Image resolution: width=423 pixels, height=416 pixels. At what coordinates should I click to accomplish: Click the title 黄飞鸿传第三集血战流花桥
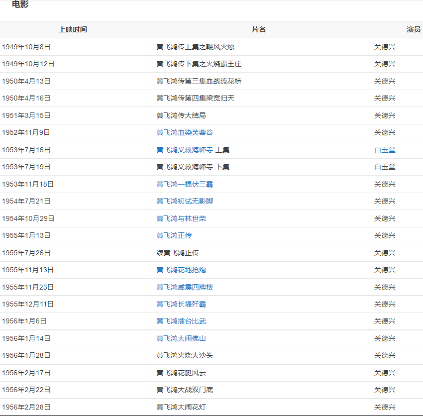tap(199, 81)
